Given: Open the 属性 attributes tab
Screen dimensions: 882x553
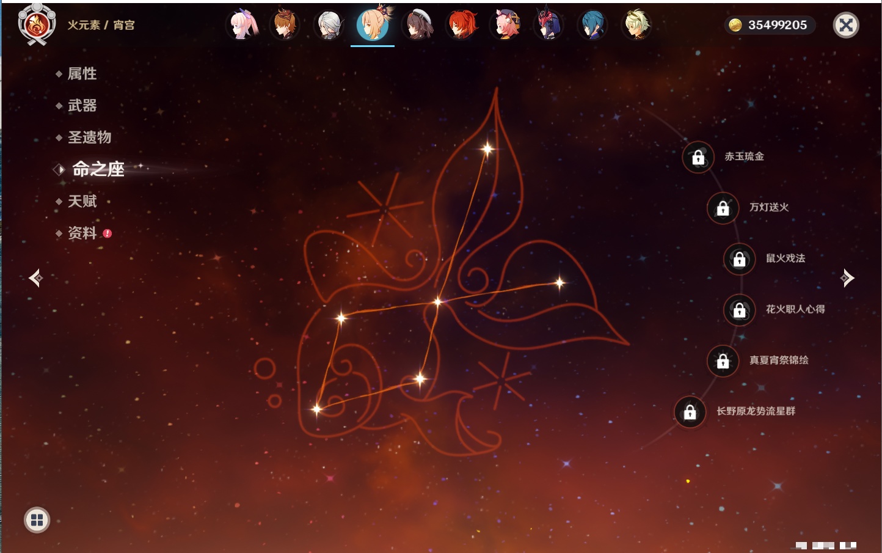Looking at the screenshot, I should (x=82, y=74).
